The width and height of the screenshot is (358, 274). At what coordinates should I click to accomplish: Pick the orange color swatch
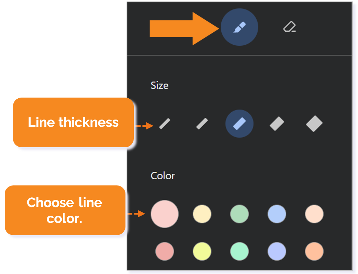click(x=314, y=251)
